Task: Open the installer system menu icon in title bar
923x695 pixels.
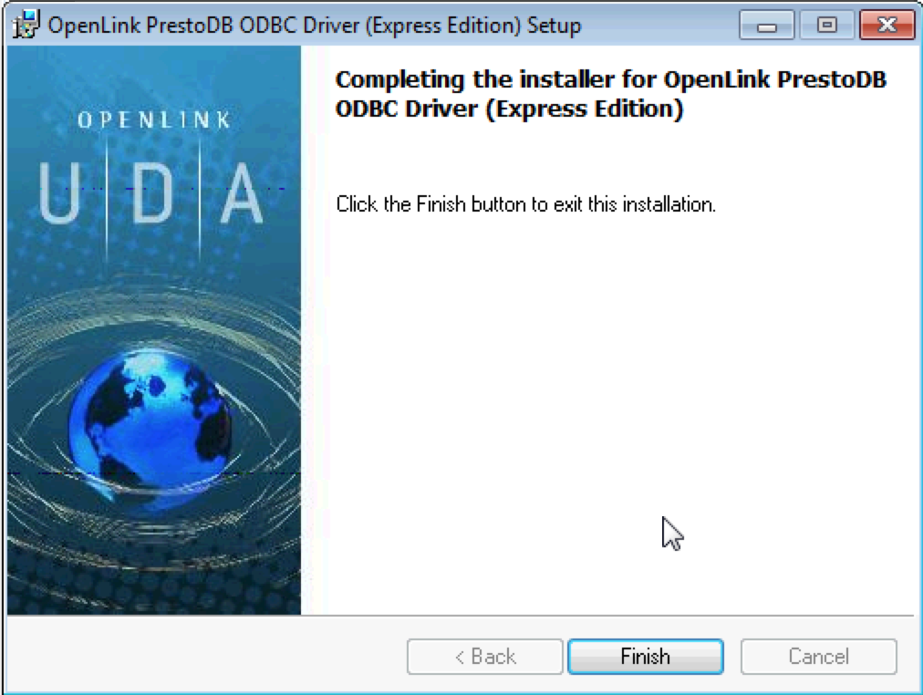Action: [26, 25]
